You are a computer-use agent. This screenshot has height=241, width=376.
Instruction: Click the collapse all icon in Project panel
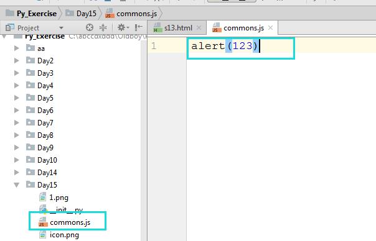[x=103, y=27]
